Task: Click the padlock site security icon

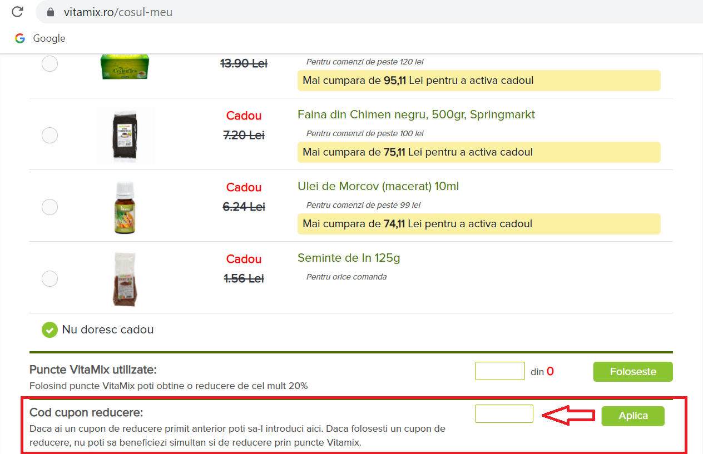Action: click(x=51, y=12)
